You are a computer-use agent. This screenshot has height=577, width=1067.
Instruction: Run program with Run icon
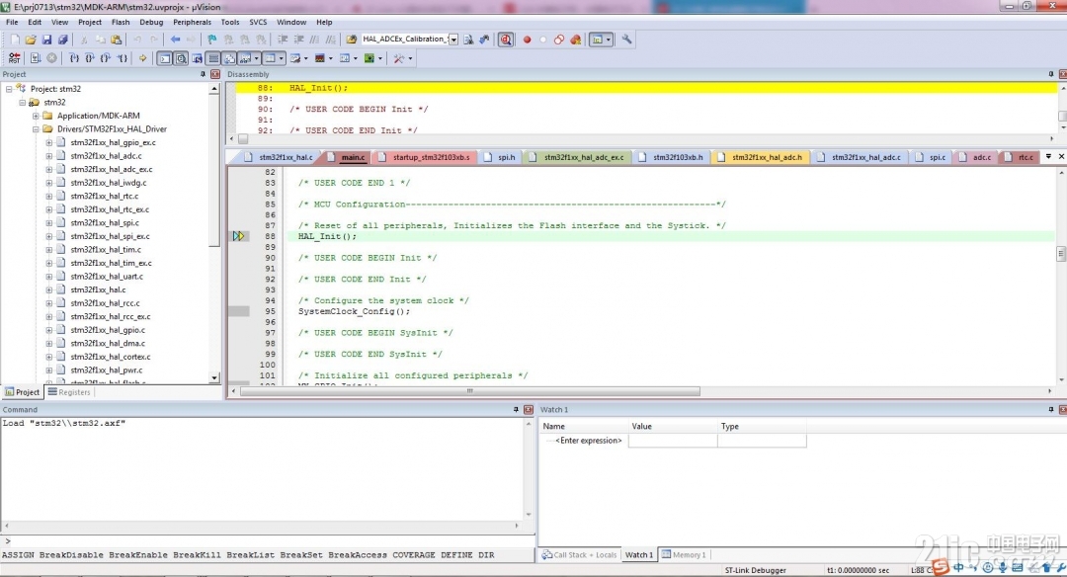click(x=36, y=58)
